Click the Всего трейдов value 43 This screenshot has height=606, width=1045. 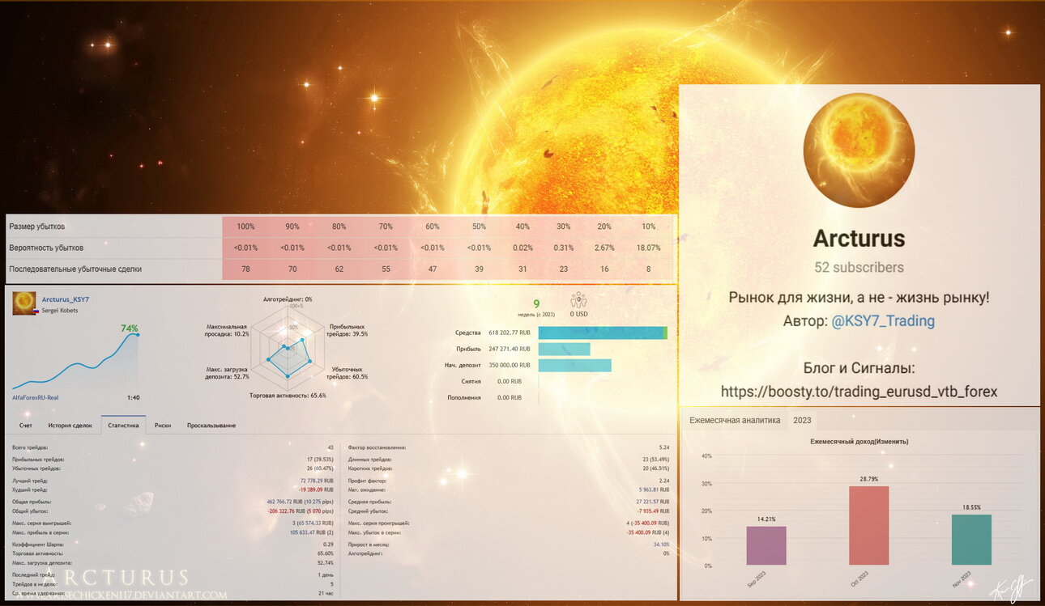coord(331,447)
